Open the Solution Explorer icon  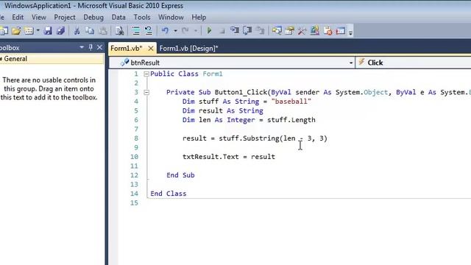click(x=277, y=31)
